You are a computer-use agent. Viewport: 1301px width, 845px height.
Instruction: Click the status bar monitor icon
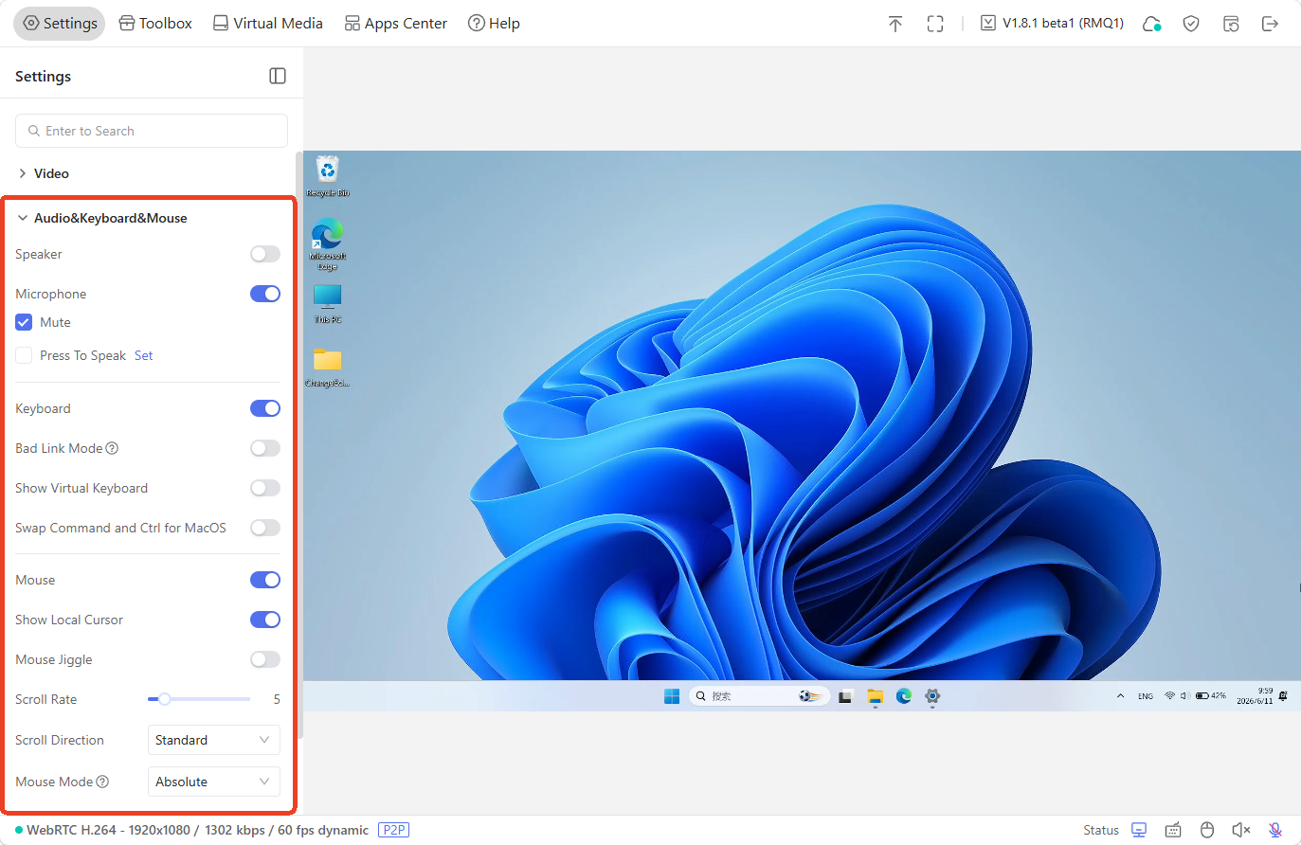pyautogui.click(x=1139, y=830)
